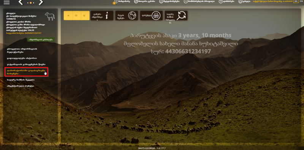304x150 pixels.
Task: Click the middle yellow grid segment button
Action: (77, 16)
